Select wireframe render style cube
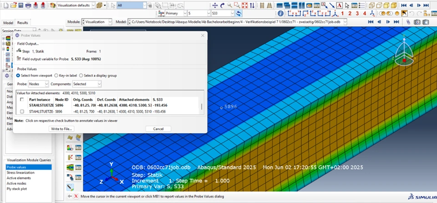This screenshot has width=437, height=203. (371, 5)
